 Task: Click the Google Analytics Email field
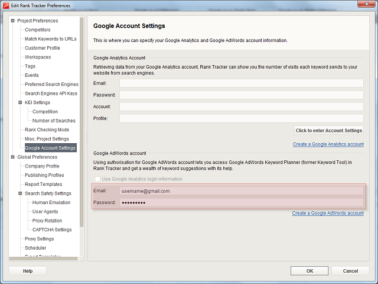pyautogui.click(x=242, y=83)
